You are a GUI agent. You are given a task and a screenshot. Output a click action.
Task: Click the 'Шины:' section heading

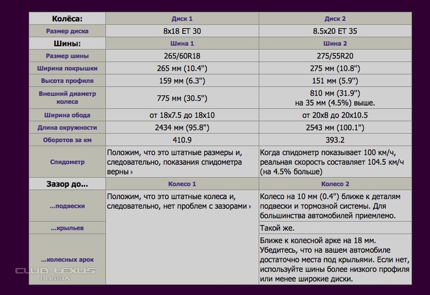[67, 44]
